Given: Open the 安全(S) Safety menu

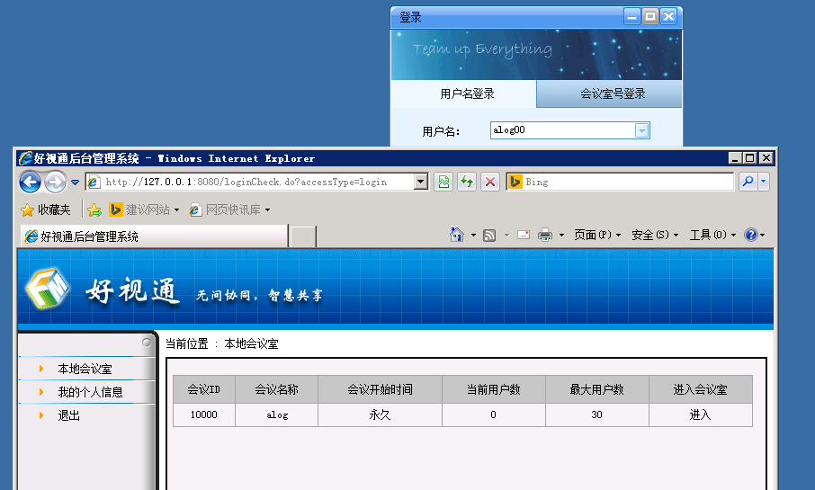Looking at the screenshot, I should [x=655, y=235].
